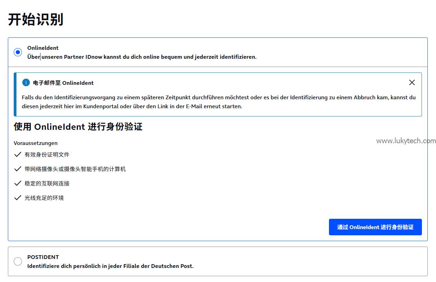Image resolution: width=436 pixels, height=282 pixels.
Task: Click the 稳定的互联网连接 requirement text
Action: click(x=47, y=183)
